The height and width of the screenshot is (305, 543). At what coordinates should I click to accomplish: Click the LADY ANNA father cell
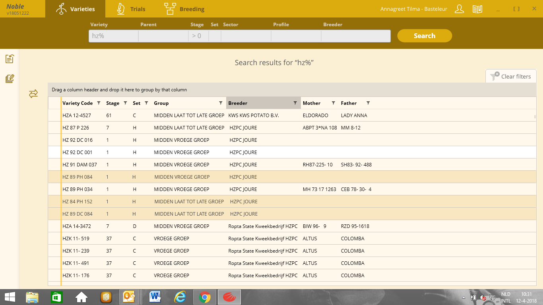tap(354, 115)
